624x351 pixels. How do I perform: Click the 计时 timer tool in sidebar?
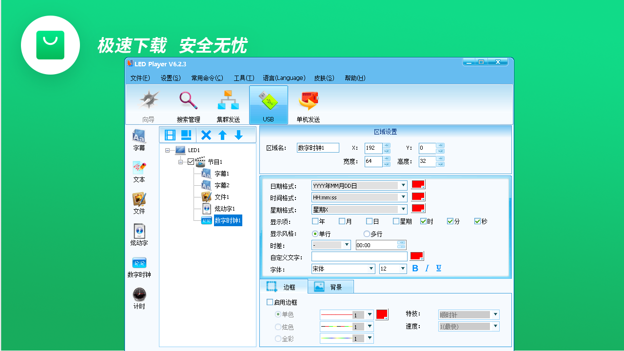click(x=139, y=297)
